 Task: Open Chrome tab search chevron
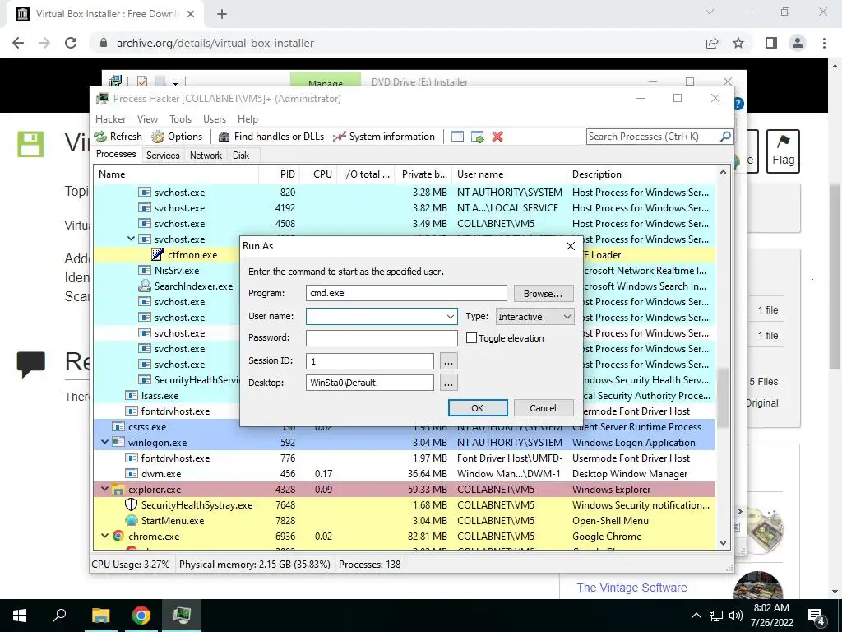[x=710, y=12]
